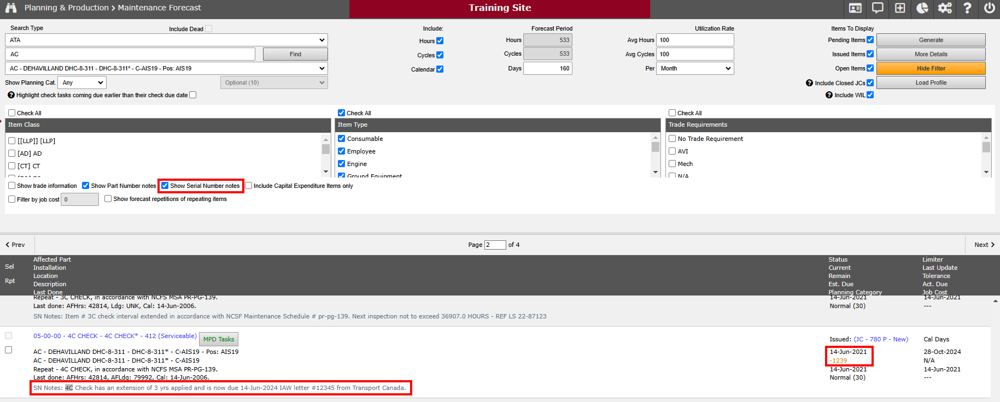
Task: Open the settings gears icon
Action: point(945,8)
